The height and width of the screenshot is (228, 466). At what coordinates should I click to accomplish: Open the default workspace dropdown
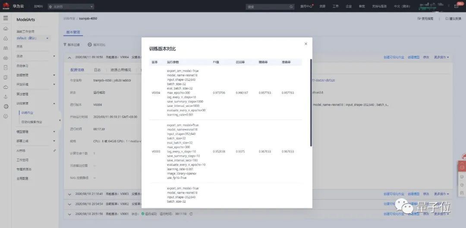(x=33, y=38)
